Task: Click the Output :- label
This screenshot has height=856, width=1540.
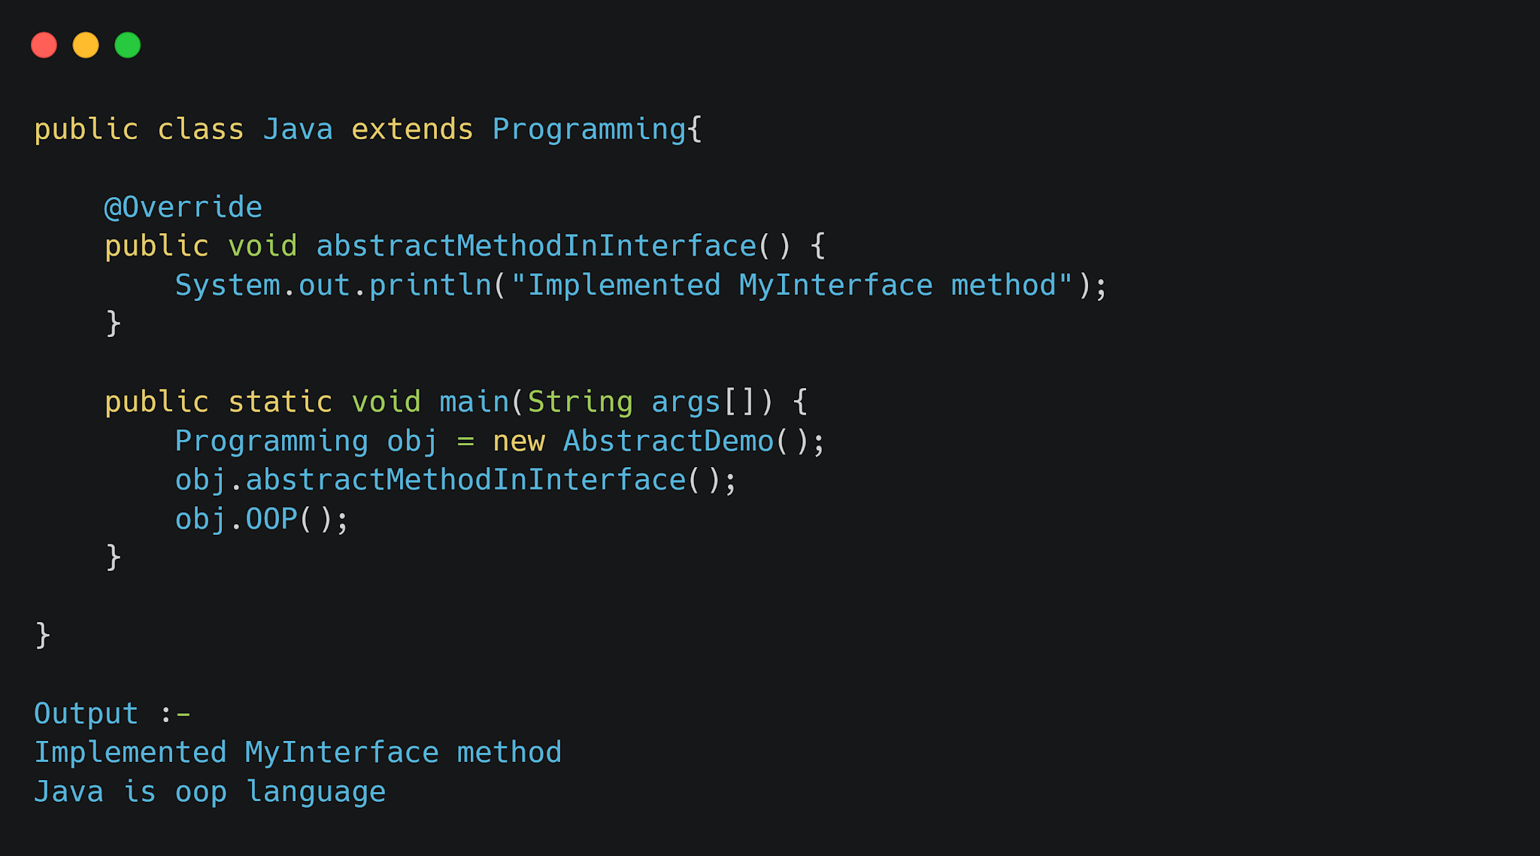Action: click(x=112, y=713)
